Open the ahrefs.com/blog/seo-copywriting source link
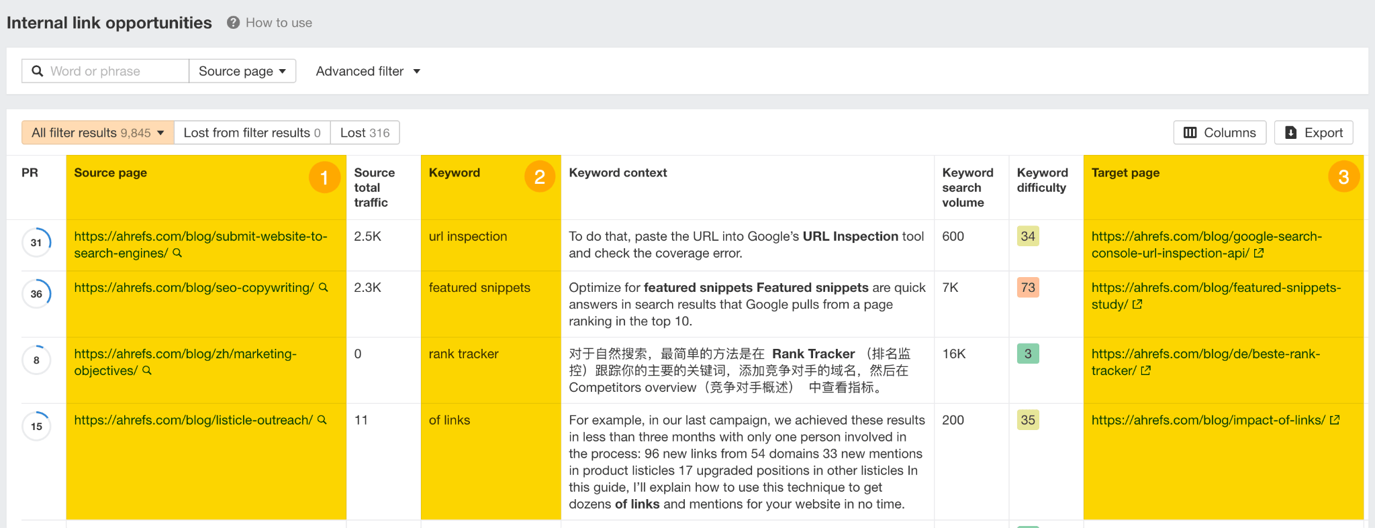This screenshot has height=528, width=1375. tap(193, 288)
